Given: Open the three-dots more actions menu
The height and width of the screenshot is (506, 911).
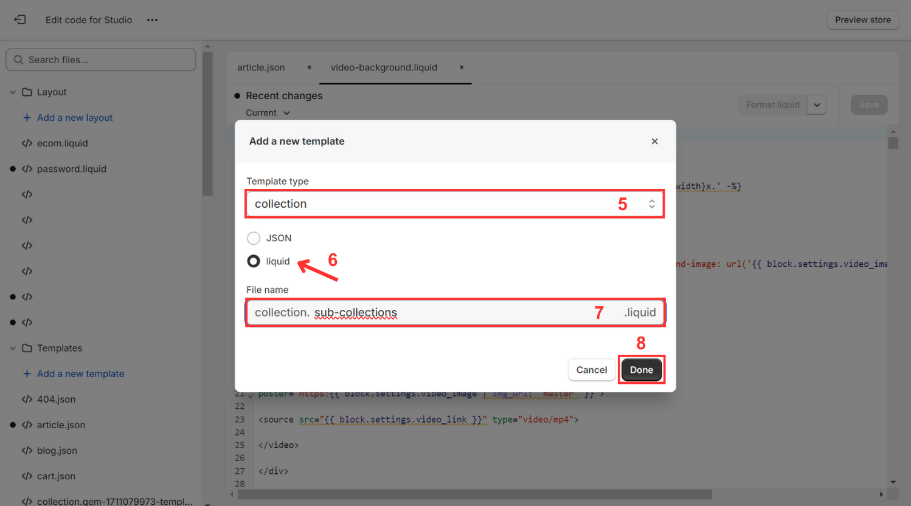Looking at the screenshot, I should 152,20.
